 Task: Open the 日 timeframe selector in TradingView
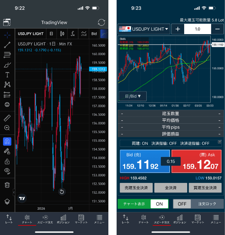click(51, 34)
